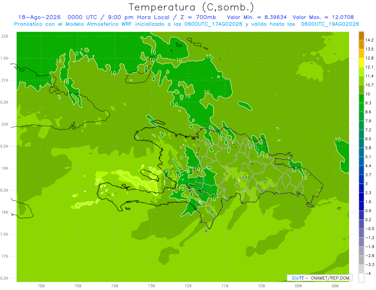Click the orange swatch above 14.2

pos(361,35)
